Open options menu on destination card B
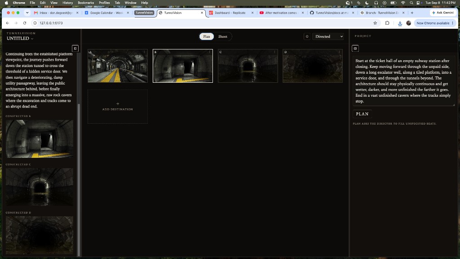The height and width of the screenshot is (259, 460). tap(209, 52)
